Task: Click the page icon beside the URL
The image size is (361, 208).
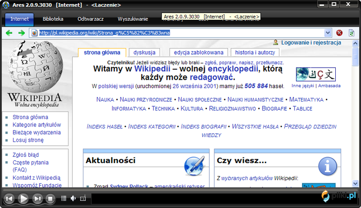Action: click(34, 33)
